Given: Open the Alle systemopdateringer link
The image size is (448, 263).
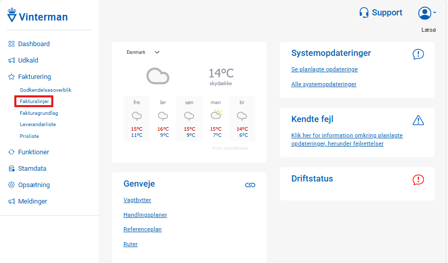Looking at the screenshot, I should [x=324, y=84].
